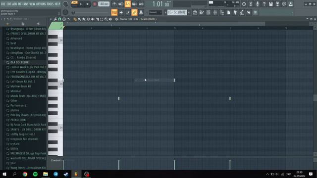Click the microphone one-click recording icon
The width and height of the screenshot is (317, 178).
coord(258,4)
